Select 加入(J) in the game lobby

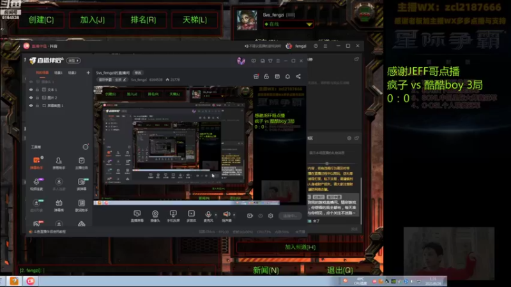click(x=93, y=20)
